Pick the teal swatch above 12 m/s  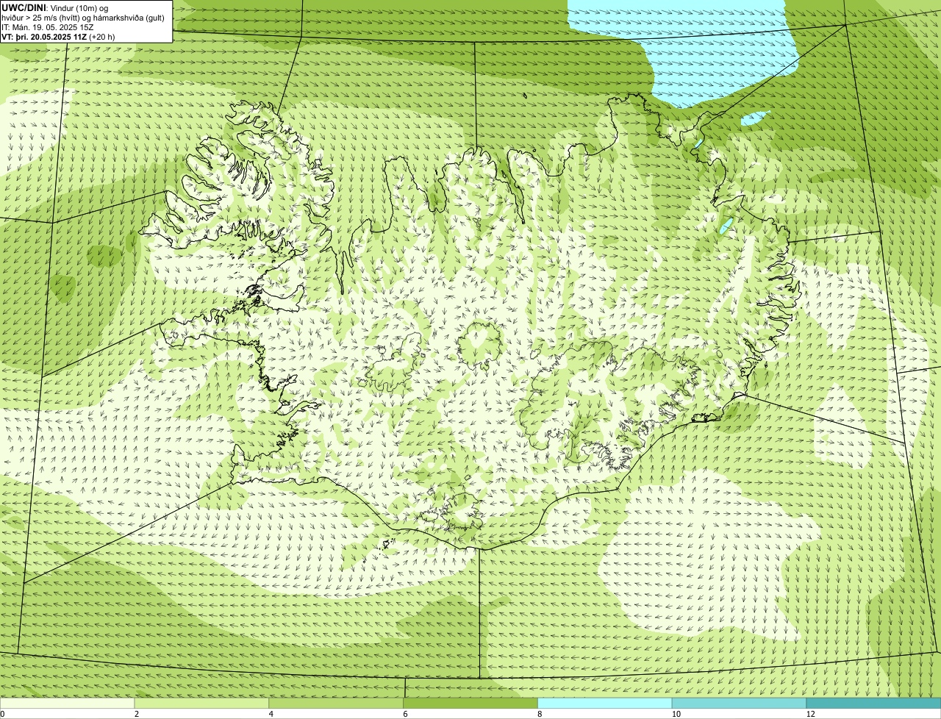873,704
